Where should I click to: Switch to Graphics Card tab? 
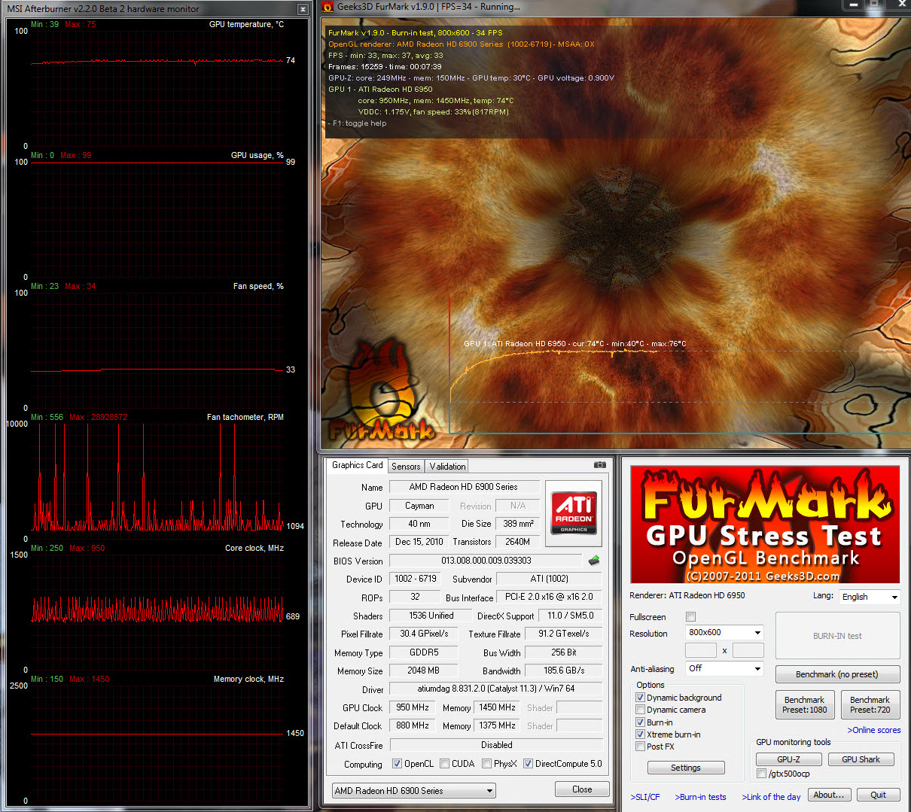(x=358, y=465)
